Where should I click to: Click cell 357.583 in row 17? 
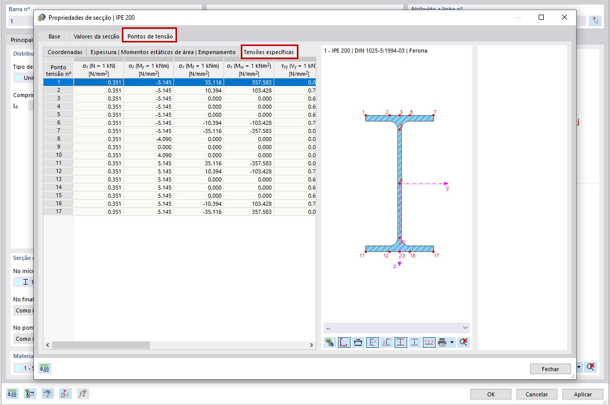tap(249, 211)
